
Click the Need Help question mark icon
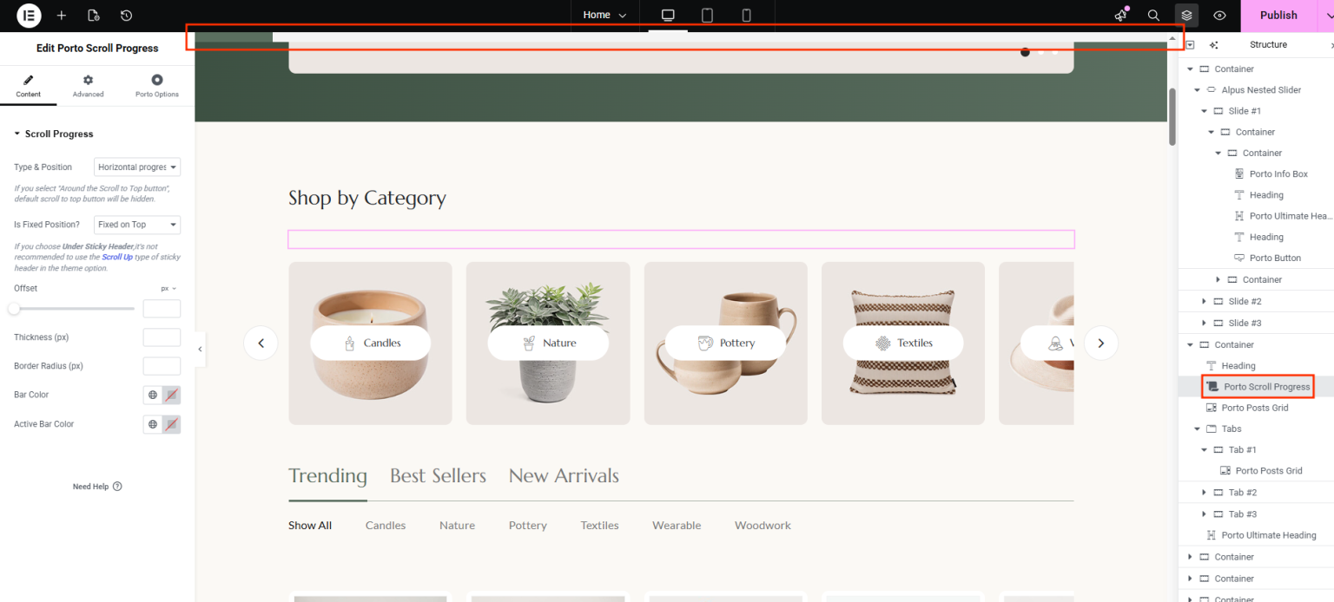pos(117,487)
